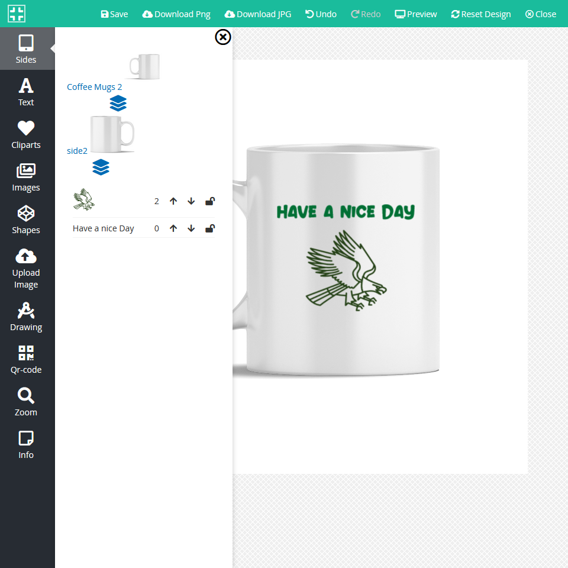The width and height of the screenshot is (568, 568).
Task: Select the Drawing tool
Action: (26, 317)
